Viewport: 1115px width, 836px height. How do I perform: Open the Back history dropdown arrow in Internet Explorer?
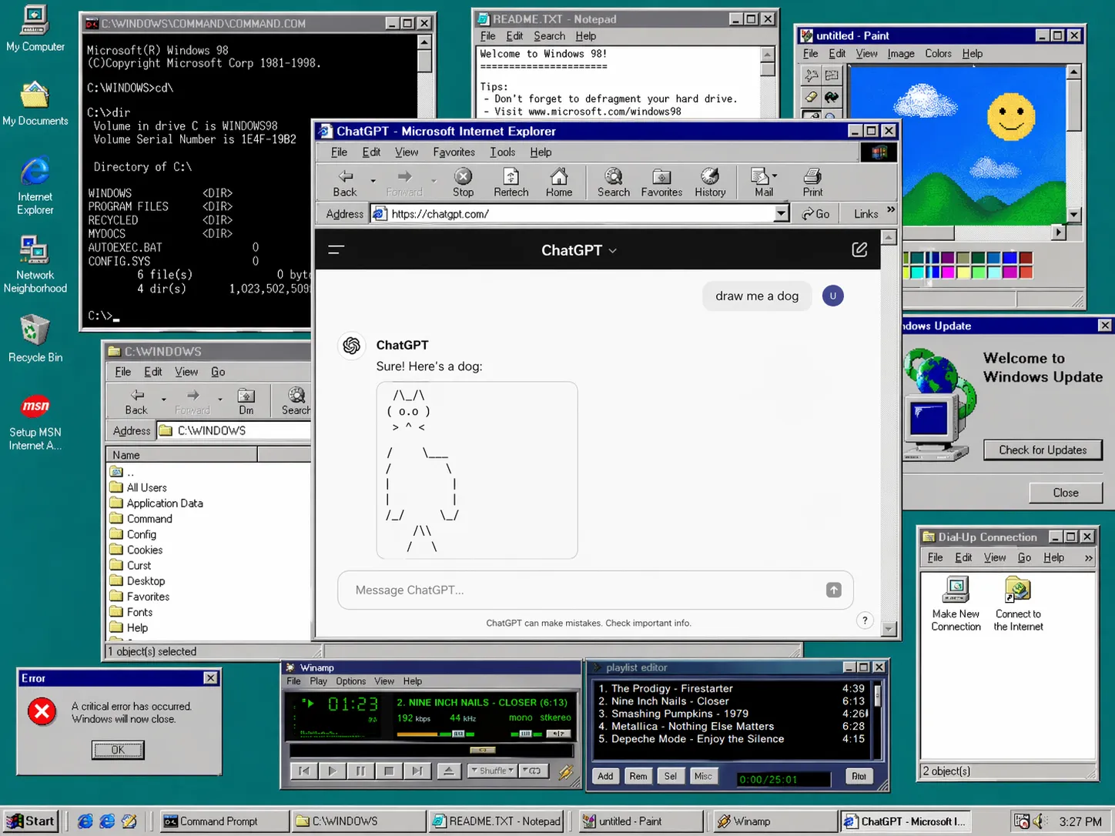pyautogui.click(x=373, y=181)
